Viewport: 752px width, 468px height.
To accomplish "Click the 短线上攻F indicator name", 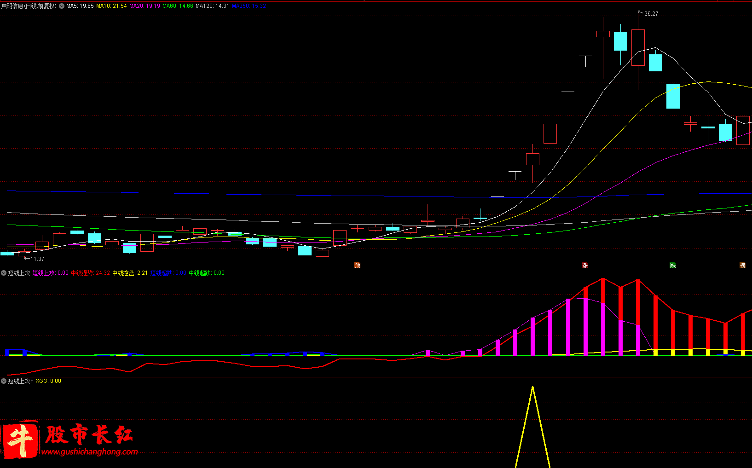I will 21,381.
